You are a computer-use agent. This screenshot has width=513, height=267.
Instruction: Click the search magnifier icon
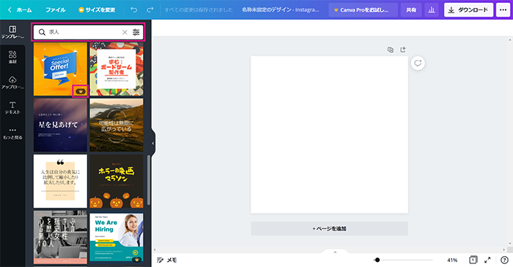(42, 32)
